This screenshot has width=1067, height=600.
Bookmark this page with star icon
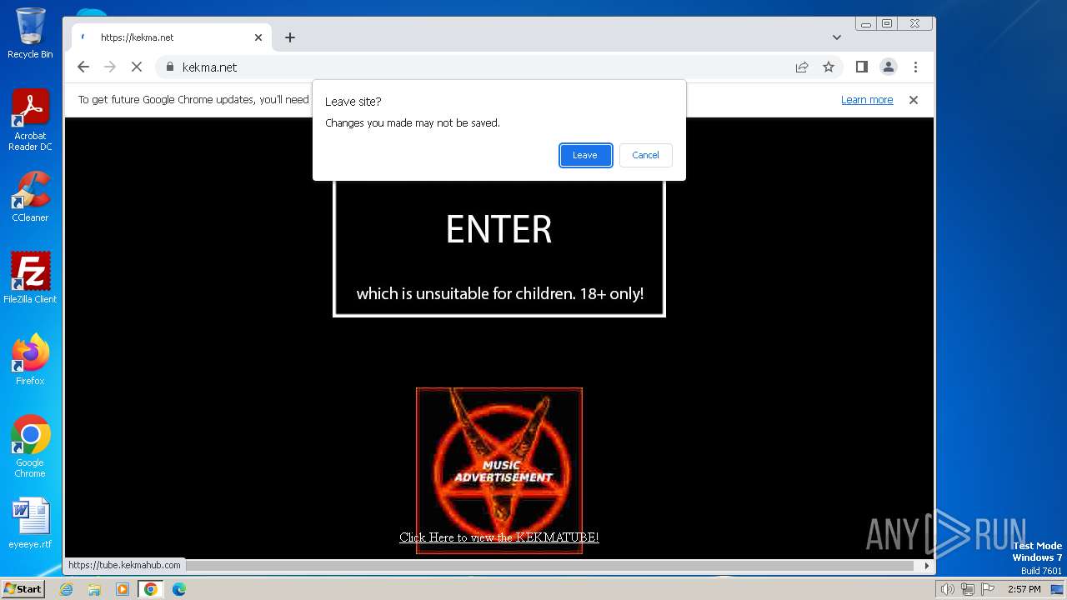coord(829,67)
